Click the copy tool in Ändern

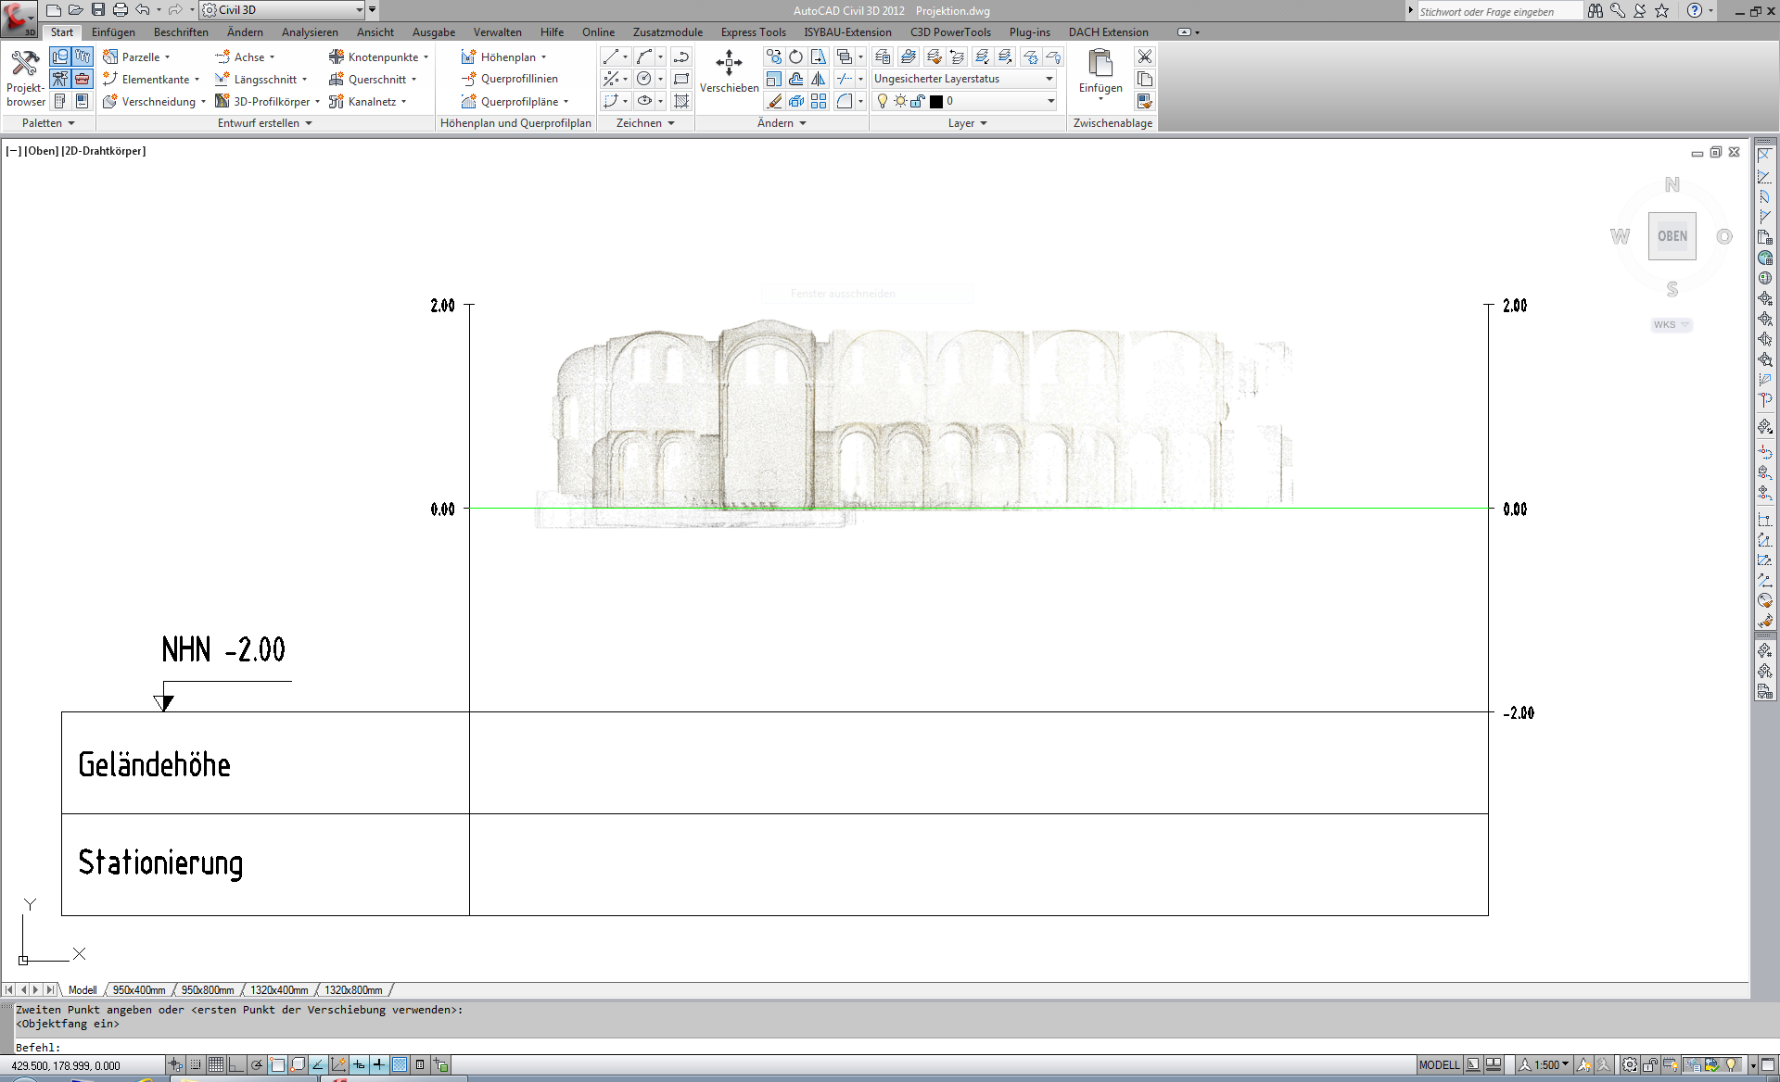click(773, 57)
